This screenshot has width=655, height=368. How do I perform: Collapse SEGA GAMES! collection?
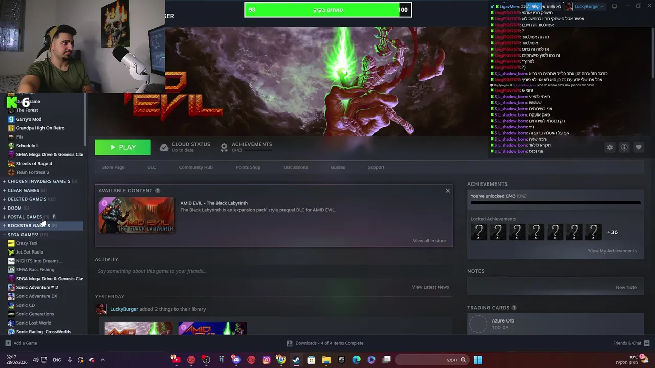5,235
